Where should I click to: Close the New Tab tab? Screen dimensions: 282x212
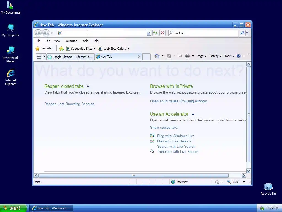(x=139, y=57)
